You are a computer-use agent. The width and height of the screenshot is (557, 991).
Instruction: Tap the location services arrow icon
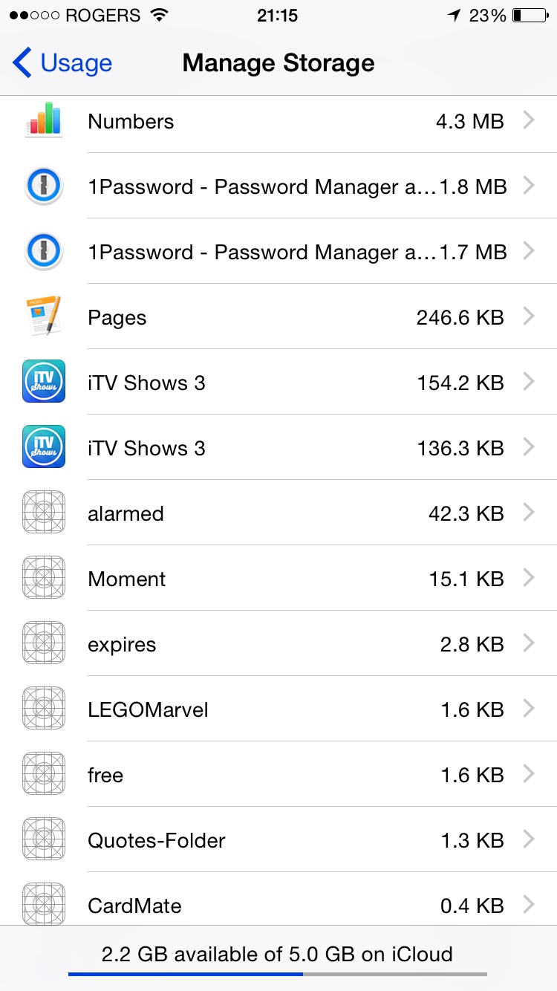(454, 15)
